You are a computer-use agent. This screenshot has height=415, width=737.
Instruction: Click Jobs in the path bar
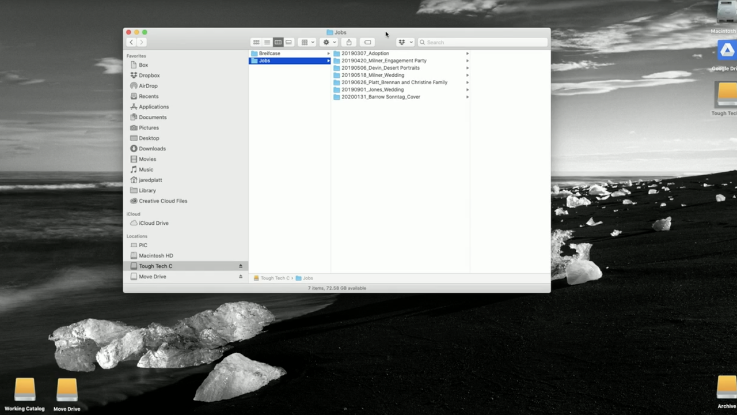[x=305, y=278]
